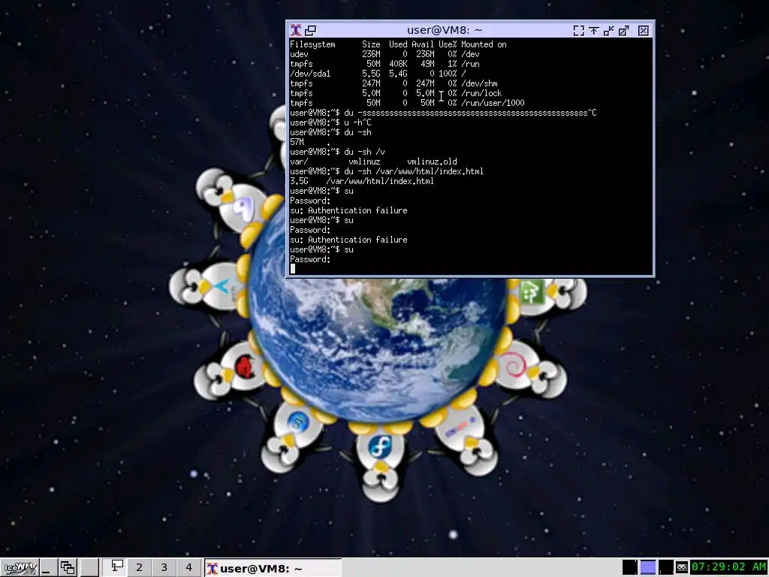This screenshot has height=577, width=769.
Task: Click the mail envelope tray icon
Action: point(682,568)
